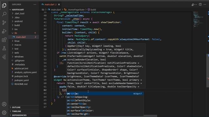Expand the DEPENDENCIES panel
209x117 pixels.
pyautogui.click(x=24, y=115)
